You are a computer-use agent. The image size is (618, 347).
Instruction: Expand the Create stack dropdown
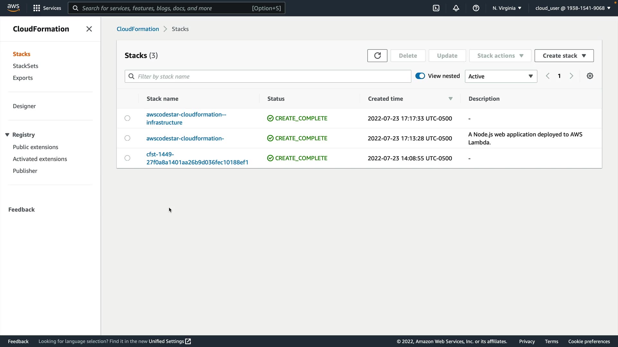[x=564, y=56]
